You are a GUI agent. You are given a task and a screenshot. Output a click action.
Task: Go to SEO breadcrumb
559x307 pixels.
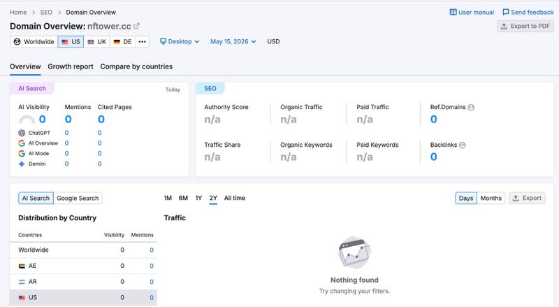[x=46, y=12]
